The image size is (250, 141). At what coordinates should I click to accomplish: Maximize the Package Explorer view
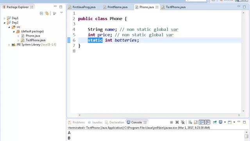(61, 7)
